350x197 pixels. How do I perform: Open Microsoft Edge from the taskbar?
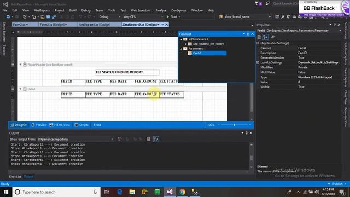[120, 192]
